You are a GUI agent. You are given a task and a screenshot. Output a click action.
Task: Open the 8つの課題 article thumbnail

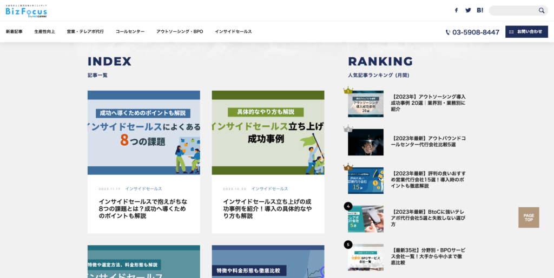pyautogui.click(x=143, y=132)
